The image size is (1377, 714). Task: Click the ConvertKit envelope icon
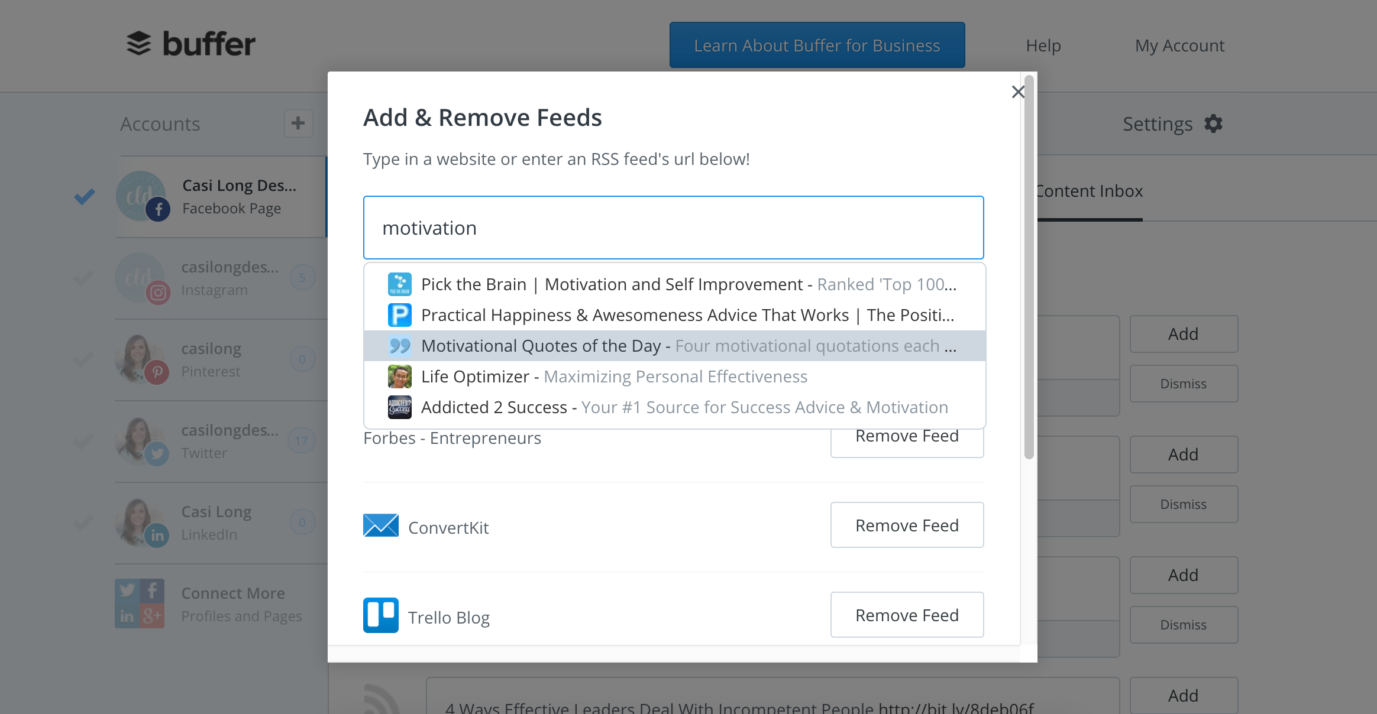380,525
